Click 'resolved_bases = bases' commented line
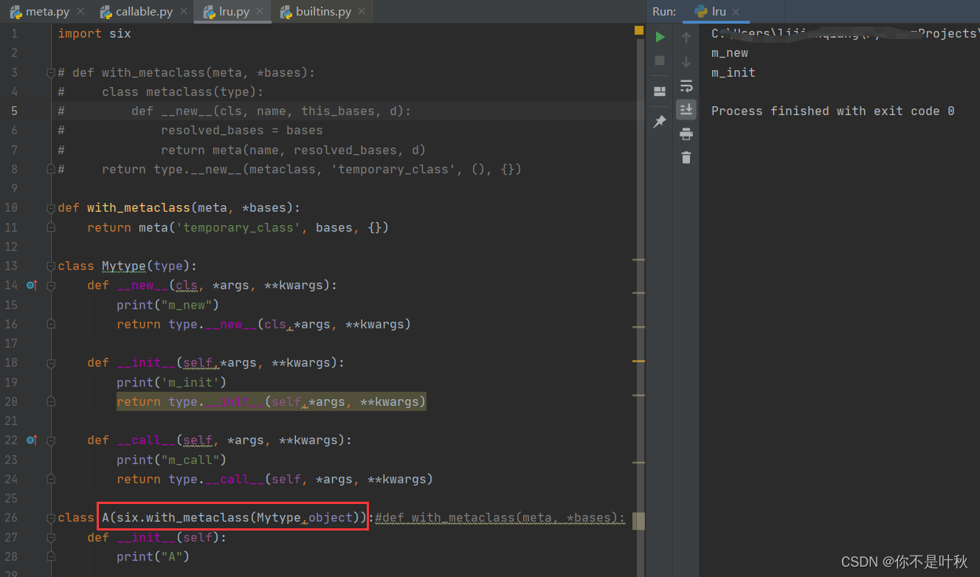 pyautogui.click(x=241, y=131)
